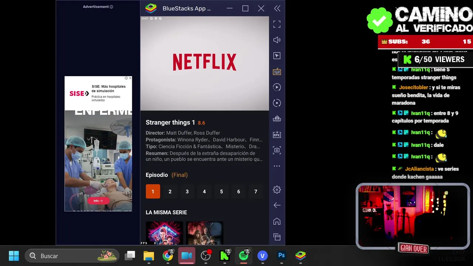Image resolution: width=473 pixels, height=266 pixels.
Task: Open Windows Start menu
Action: (14, 256)
